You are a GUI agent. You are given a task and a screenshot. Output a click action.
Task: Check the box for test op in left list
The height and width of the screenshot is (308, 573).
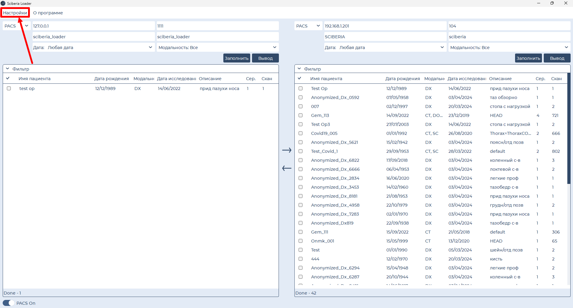point(9,89)
